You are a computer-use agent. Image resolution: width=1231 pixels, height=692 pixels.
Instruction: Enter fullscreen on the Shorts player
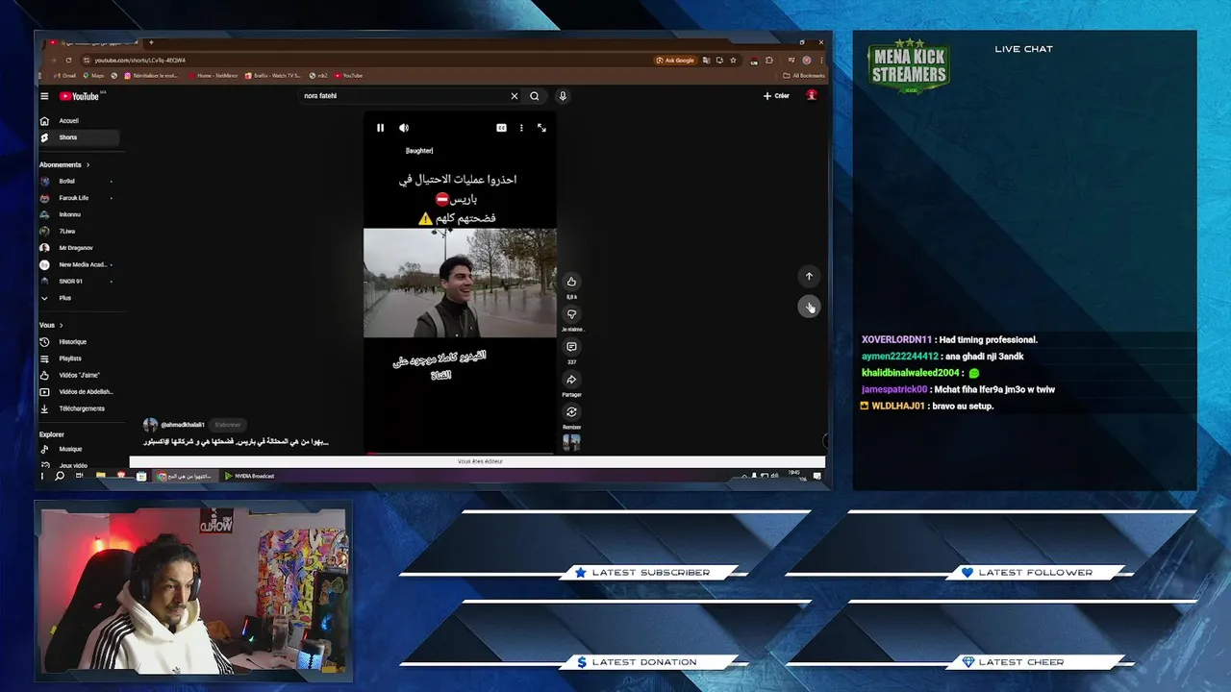point(541,128)
